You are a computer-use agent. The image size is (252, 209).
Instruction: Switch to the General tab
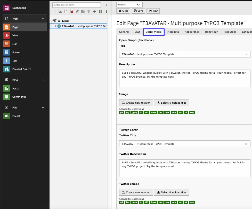click(124, 32)
